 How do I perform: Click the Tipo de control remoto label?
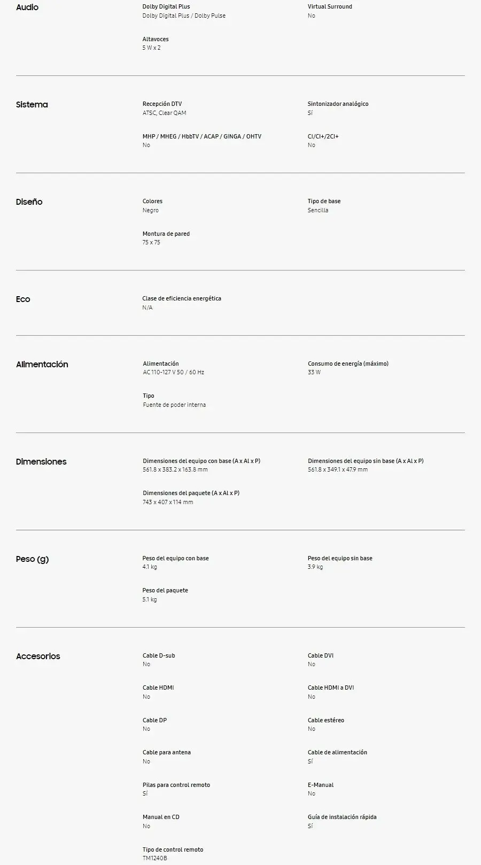pos(173,850)
